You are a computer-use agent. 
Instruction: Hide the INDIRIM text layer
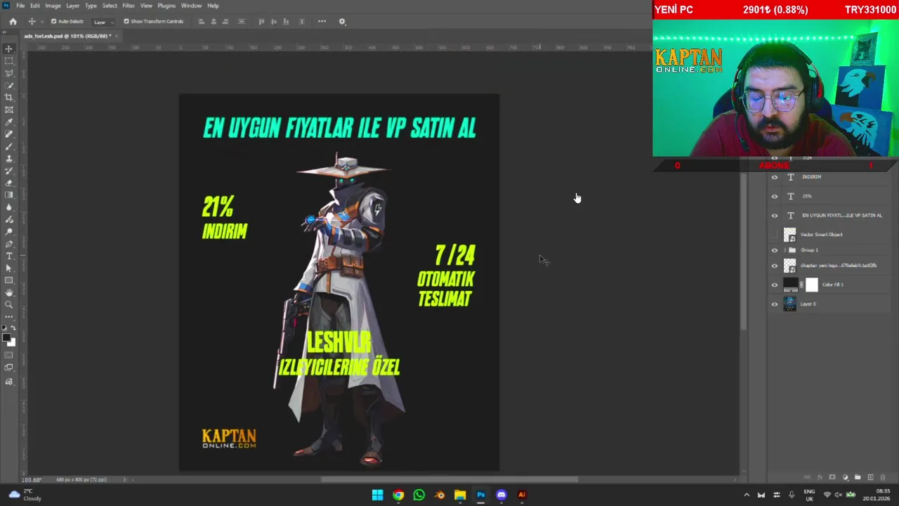click(775, 177)
